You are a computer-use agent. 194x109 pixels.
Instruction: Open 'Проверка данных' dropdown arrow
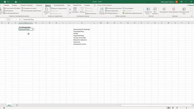(119, 13)
